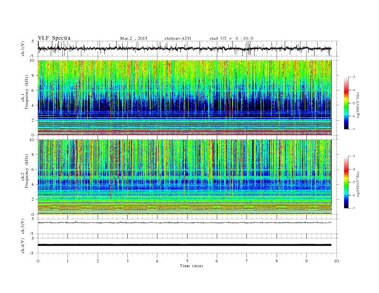
Task: Click the '-7' tick on ch.2 colorbar
Action: click(x=353, y=208)
